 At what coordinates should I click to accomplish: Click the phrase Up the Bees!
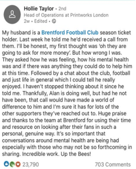[76, 154]
